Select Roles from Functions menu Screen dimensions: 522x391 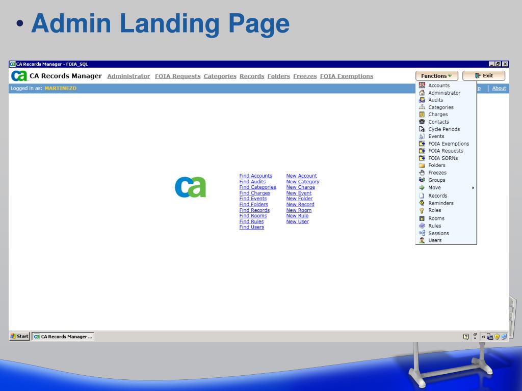point(434,210)
